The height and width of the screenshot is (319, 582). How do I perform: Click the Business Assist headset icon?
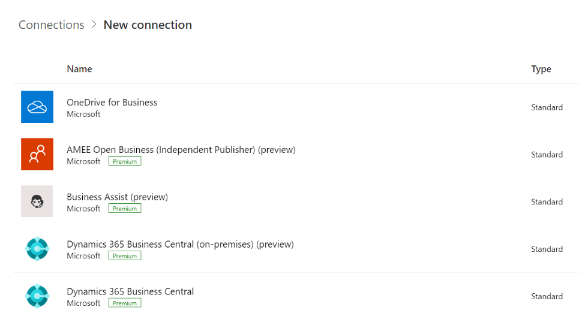[x=37, y=201]
